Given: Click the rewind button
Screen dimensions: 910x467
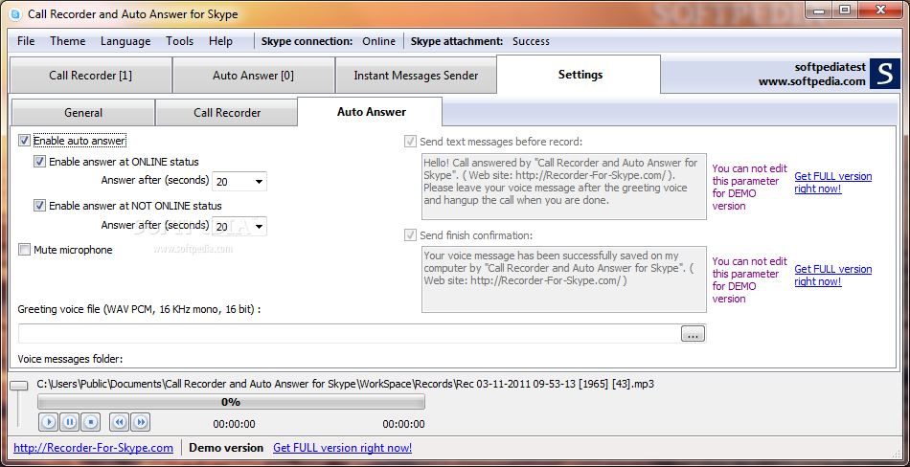Looking at the screenshot, I should click(x=120, y=422).
